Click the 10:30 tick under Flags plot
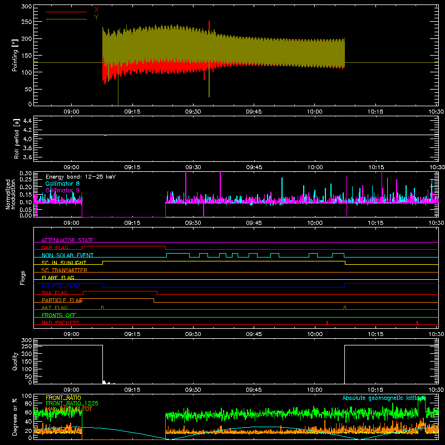This screenshot has height=445, width=445. pyautogui.click(x=436, y=334)
